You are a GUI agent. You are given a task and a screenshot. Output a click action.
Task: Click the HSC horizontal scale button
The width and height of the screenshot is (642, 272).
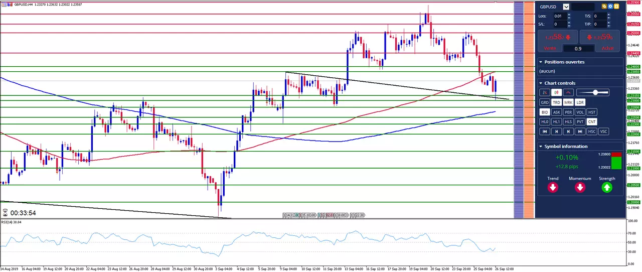pos(592,131)
